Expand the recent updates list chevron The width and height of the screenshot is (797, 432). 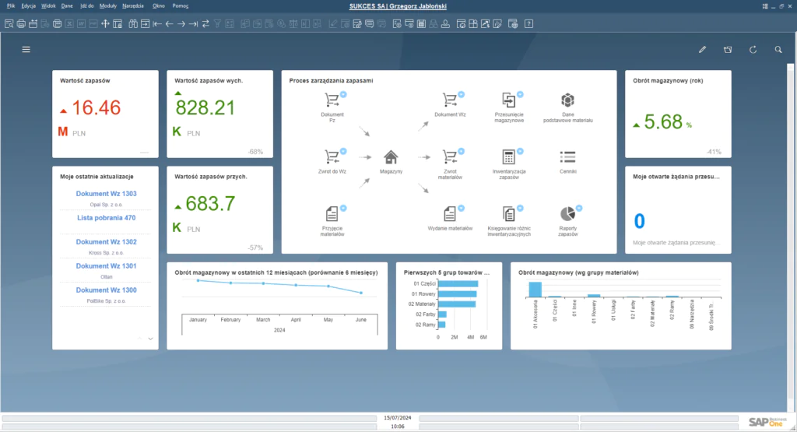click(x=150, y=339)
